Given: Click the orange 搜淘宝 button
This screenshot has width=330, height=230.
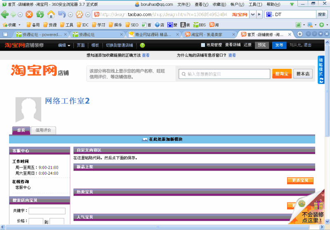Looking at the screenshot, I should point(282,74).
